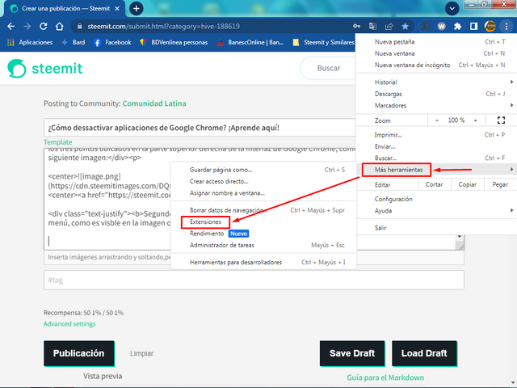Screen dimensions: 517x388
Task: Open the saved passwords key icon
Action: click(x=356, y=27)
